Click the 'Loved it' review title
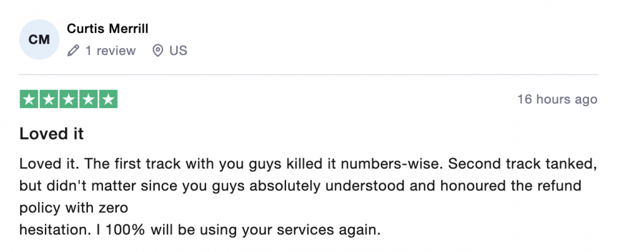 click(x=52, y=135)
